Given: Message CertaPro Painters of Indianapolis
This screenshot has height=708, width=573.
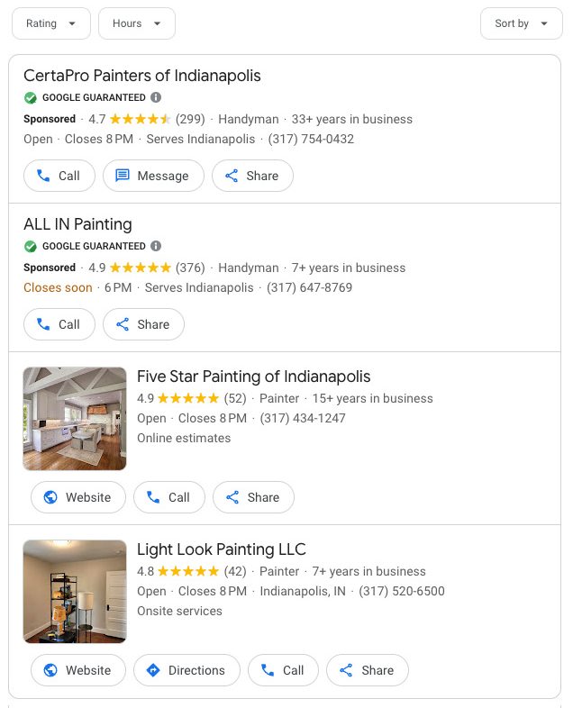Looking at the screenshot, I should [153, 176].
